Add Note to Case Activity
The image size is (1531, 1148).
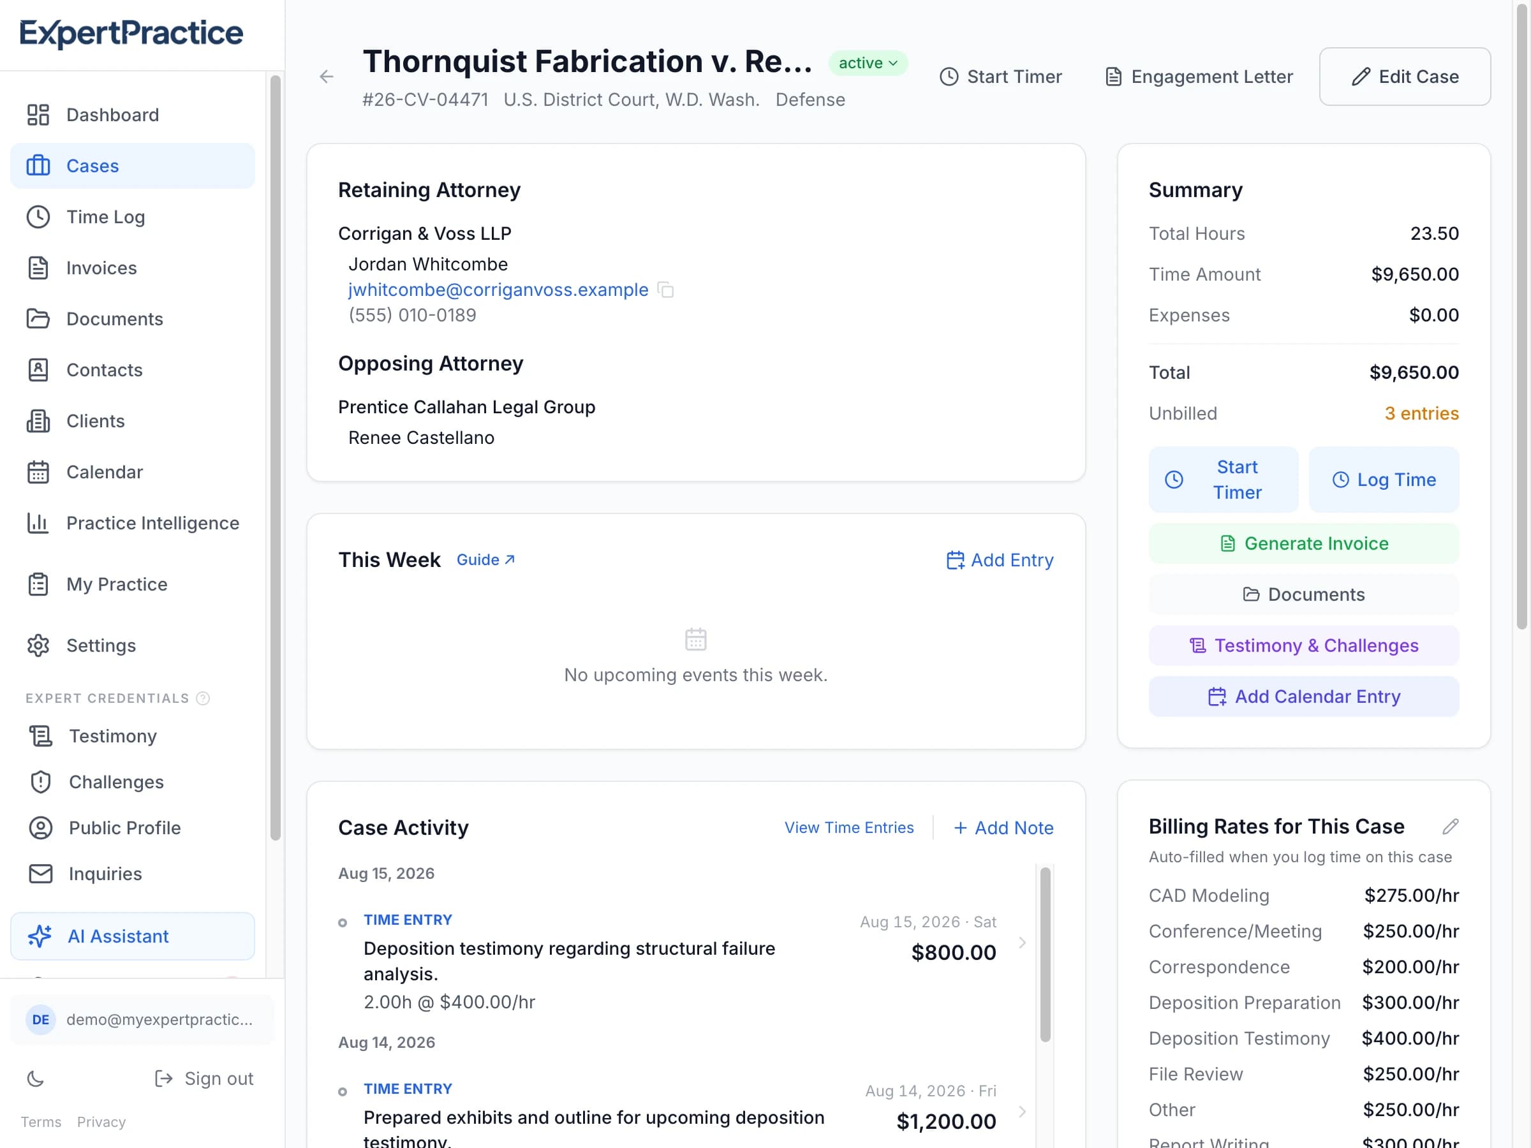point(1003,828)
